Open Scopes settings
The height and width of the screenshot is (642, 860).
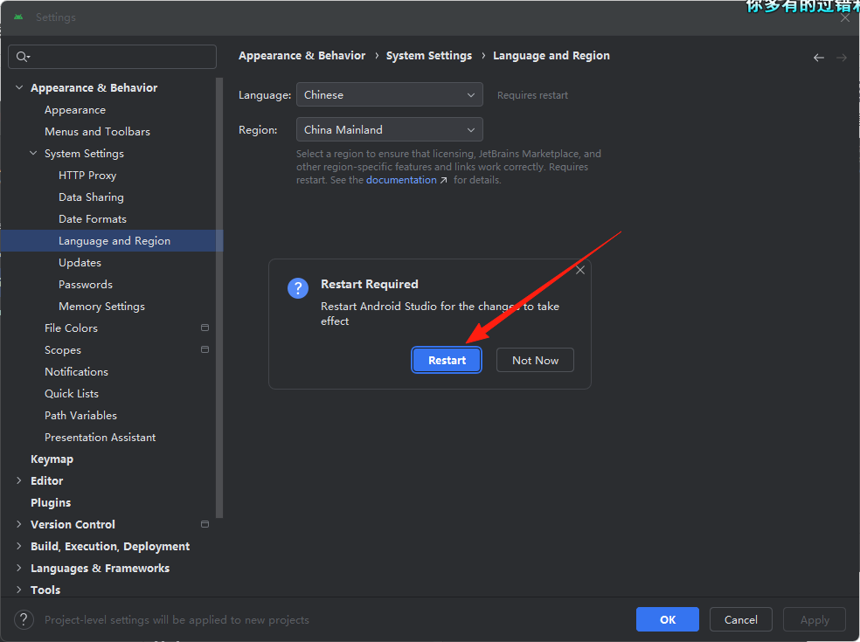tap(63, 349)
